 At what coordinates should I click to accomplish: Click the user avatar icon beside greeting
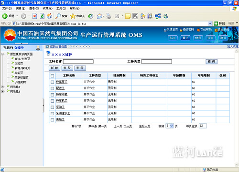pyautogui.click(x=38, y=48)
